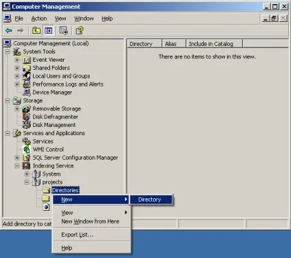Image resolution: width=291 pixels, height=258 pixels.
Task: Choose View in the context menu
Action: coord(91,213)
